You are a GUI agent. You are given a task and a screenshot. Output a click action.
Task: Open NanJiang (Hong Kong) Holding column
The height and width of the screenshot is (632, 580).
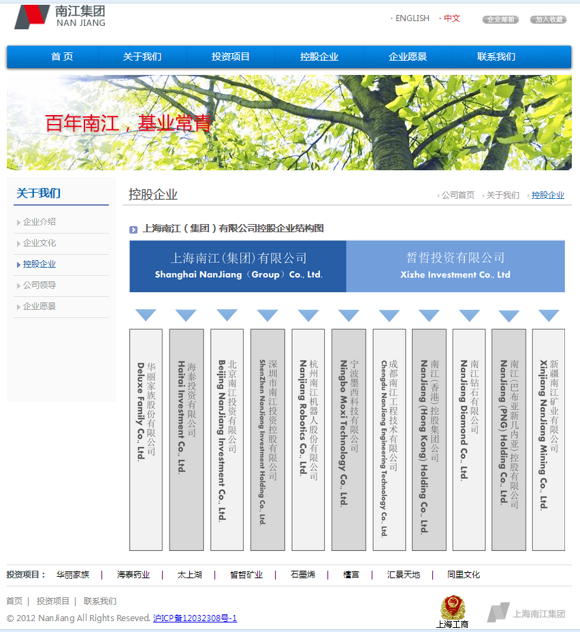(429, 440)
